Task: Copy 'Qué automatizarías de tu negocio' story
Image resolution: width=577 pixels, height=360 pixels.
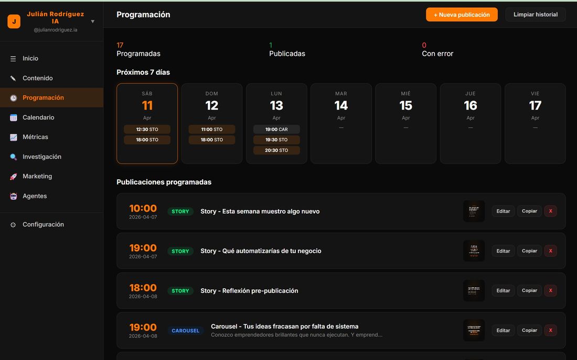Action: tap(529, 251)
